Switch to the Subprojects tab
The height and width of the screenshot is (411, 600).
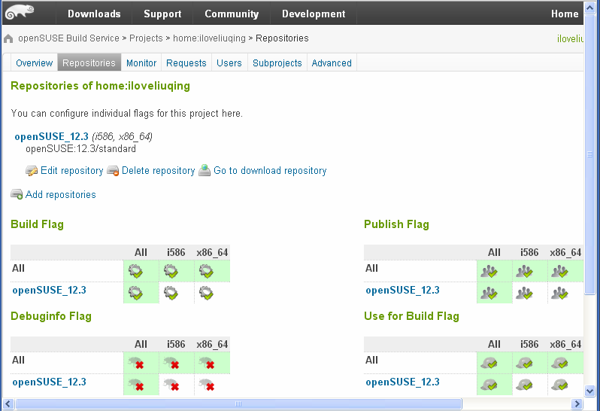pos(277,62)
